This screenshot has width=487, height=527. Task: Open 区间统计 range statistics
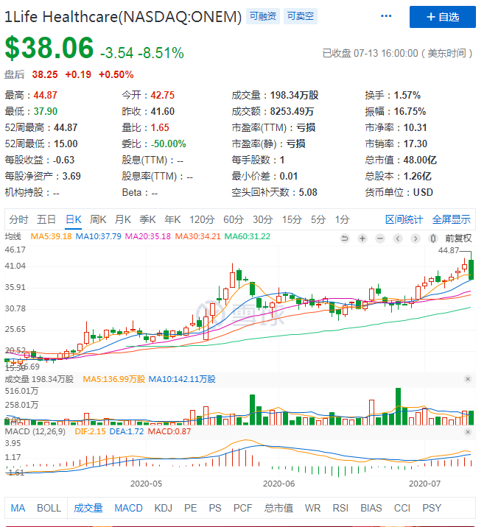pyautogui.click(x=404, y=219)
